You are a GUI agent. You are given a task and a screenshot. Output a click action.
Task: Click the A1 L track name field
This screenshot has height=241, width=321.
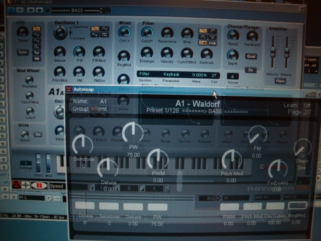click(32, 198)
